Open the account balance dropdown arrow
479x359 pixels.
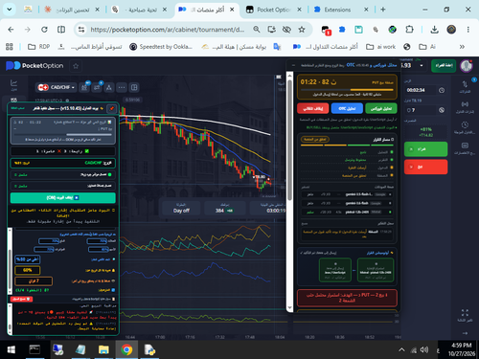pos(422,65)
